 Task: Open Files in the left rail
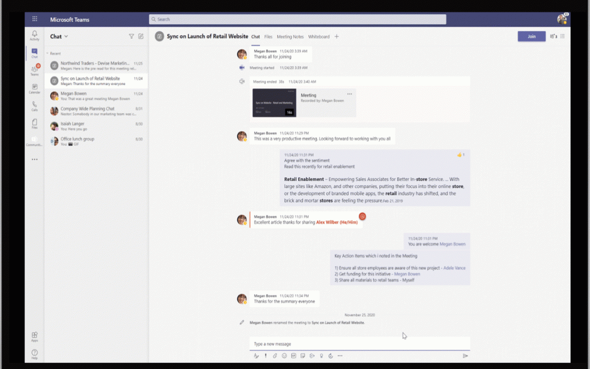click(34, 124)
